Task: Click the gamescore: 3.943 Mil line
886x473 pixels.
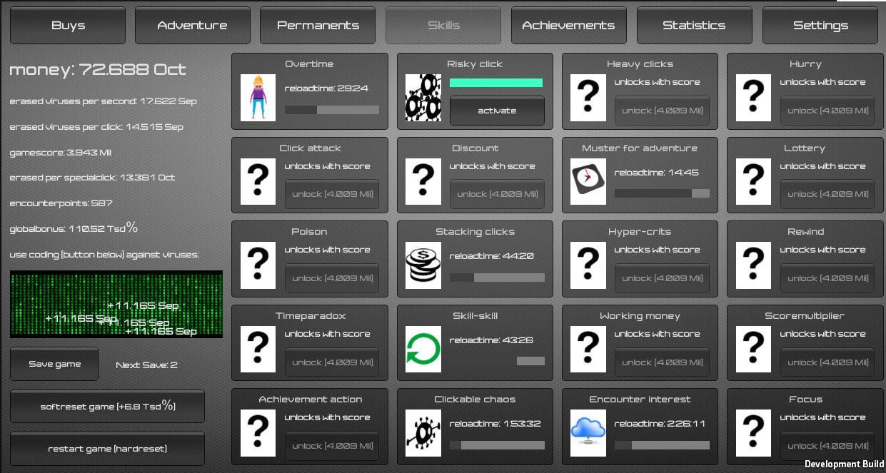Action: (x=61, y=153)
